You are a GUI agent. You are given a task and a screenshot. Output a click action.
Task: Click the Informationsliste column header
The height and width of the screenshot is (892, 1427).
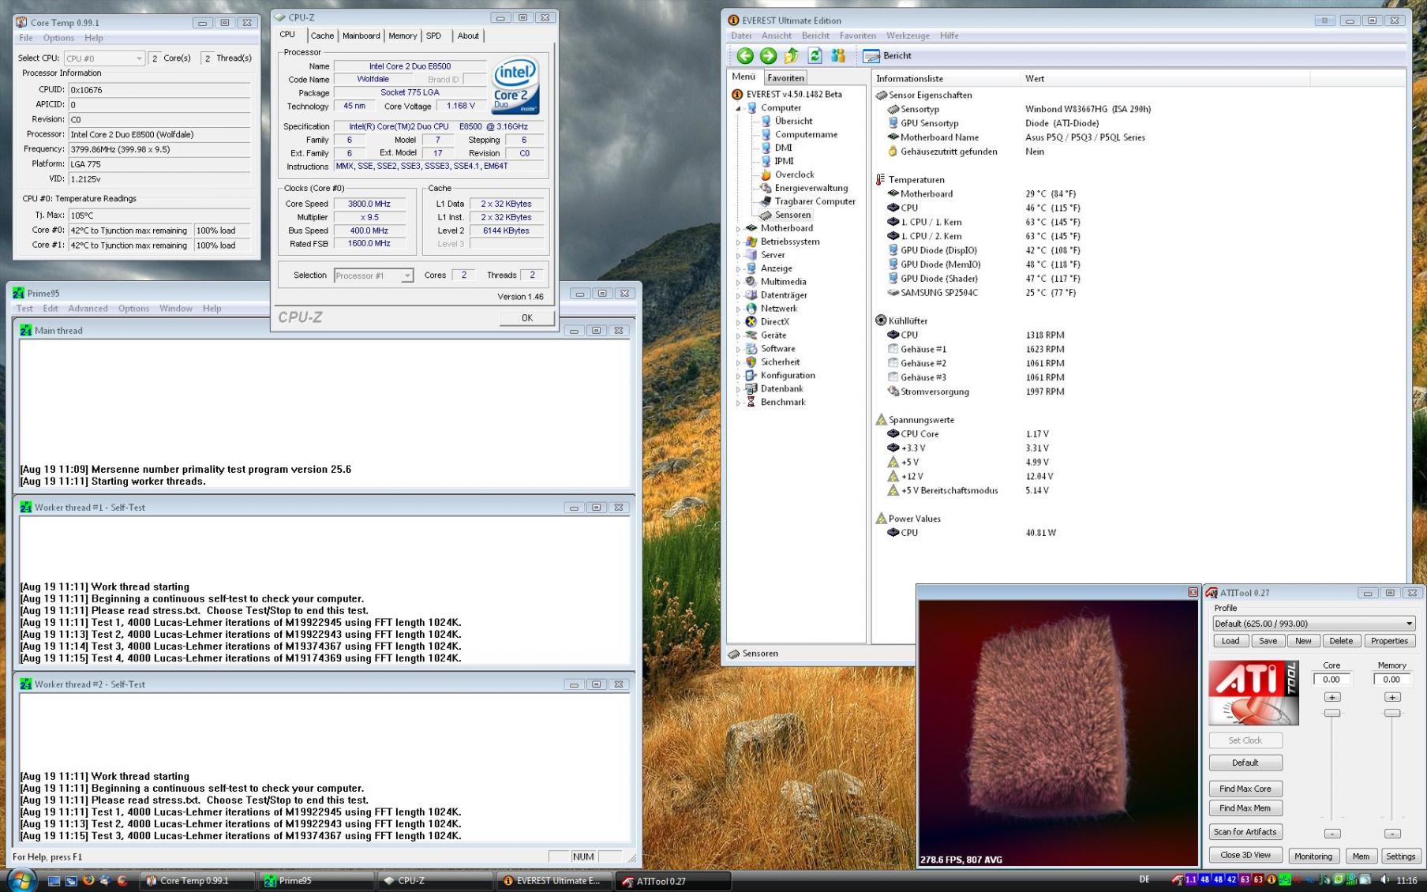point(946,79)
